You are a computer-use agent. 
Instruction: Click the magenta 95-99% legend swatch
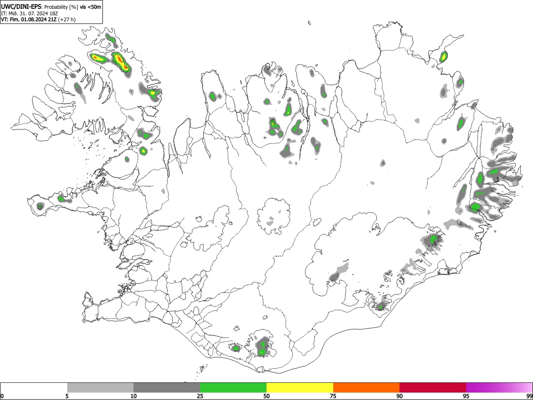(x=499, y=388)
